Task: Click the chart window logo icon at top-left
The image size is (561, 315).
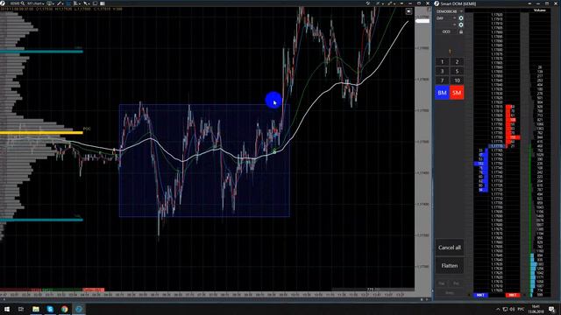Action: pyautogui.click(x=3, y=3)
